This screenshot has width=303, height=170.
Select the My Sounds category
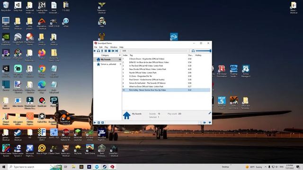107,59
